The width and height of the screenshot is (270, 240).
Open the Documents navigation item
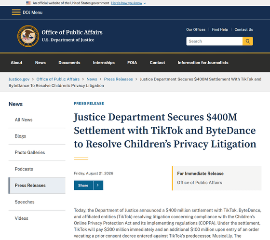tap(69, 63)
